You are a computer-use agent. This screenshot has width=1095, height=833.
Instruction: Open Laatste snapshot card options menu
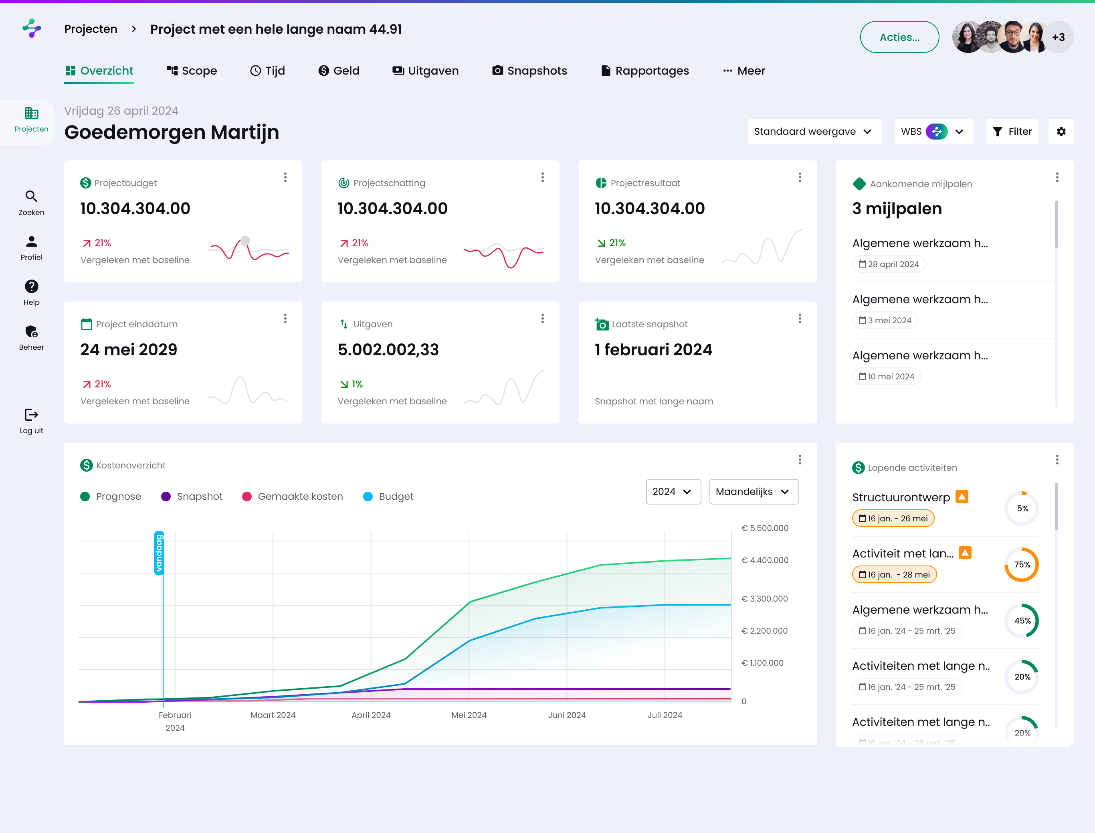pos(800,318)
